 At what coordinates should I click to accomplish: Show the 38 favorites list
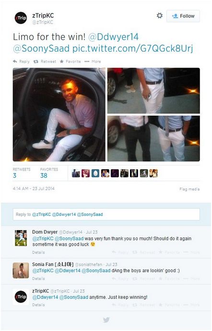click(x=49, y=173)
